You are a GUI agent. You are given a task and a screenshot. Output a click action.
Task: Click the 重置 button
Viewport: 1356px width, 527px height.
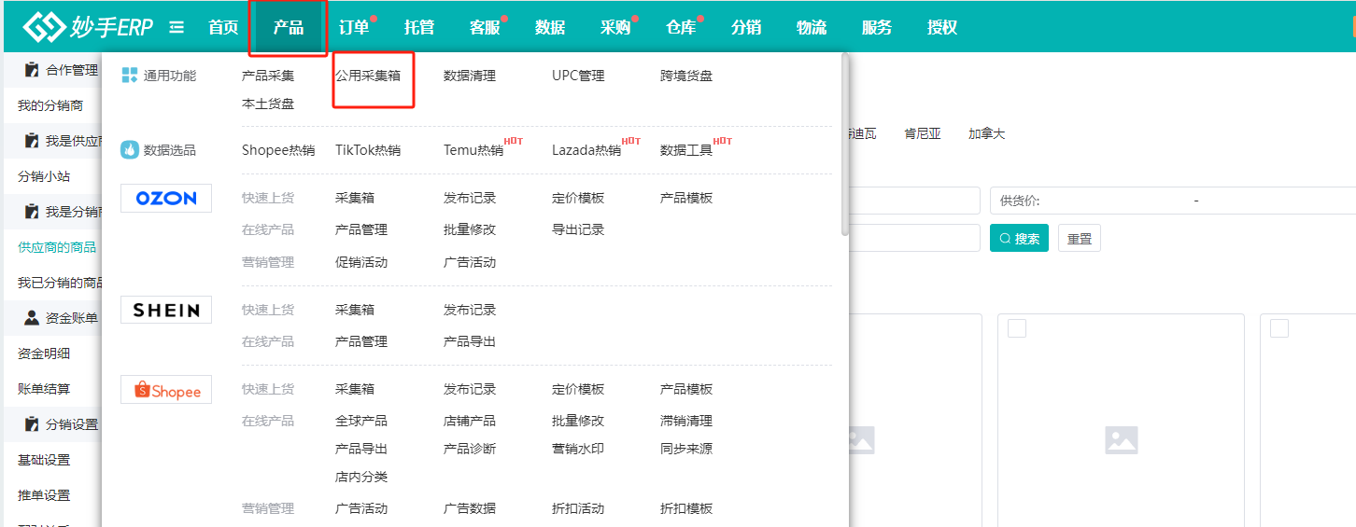pyautogui.click(x=1080, y=238)
